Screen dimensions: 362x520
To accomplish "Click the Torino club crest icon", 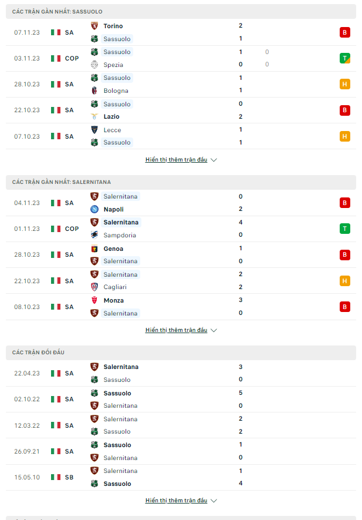I will click(94, 26).
